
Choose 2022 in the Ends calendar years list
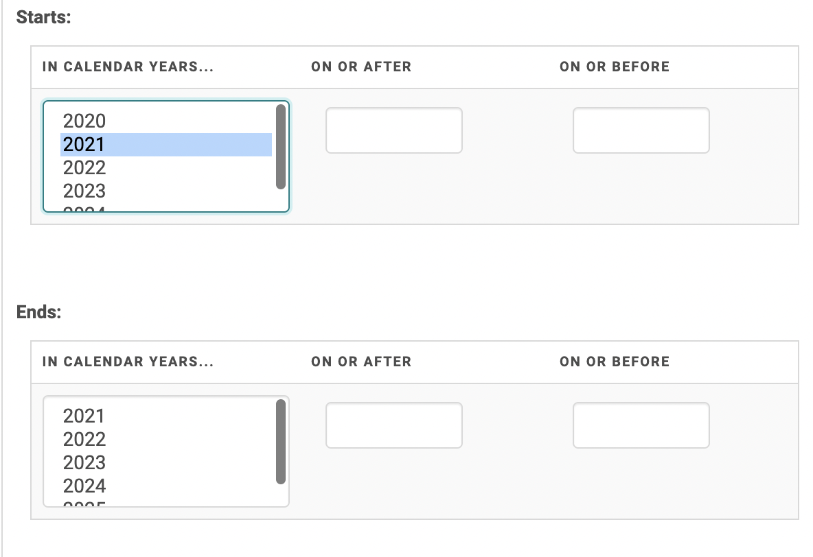(84, 440)
